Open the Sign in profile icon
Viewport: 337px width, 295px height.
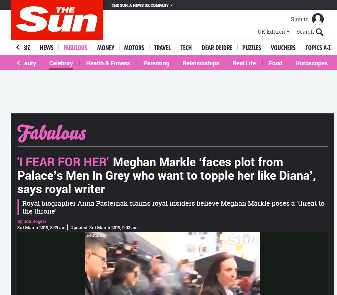coord(318,19)
